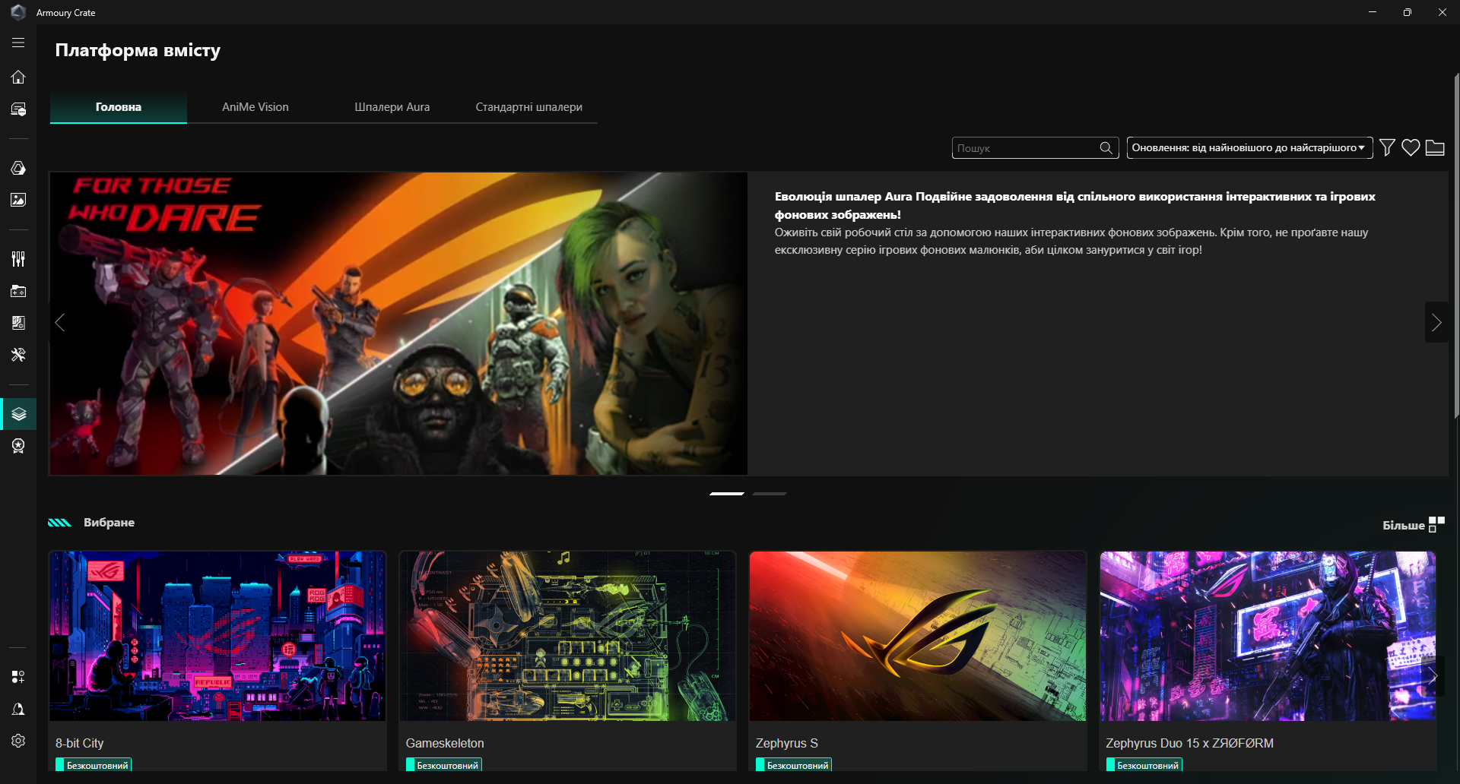Screen dimensions: 1460x784
Task: Select the Content Platform layers icon
Action: (x=18, y=414)
